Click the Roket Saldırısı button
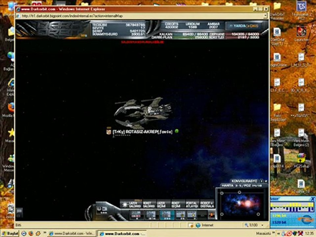This screenshot has height=237, width=316. pyautogui.click(x=149, y=204)
